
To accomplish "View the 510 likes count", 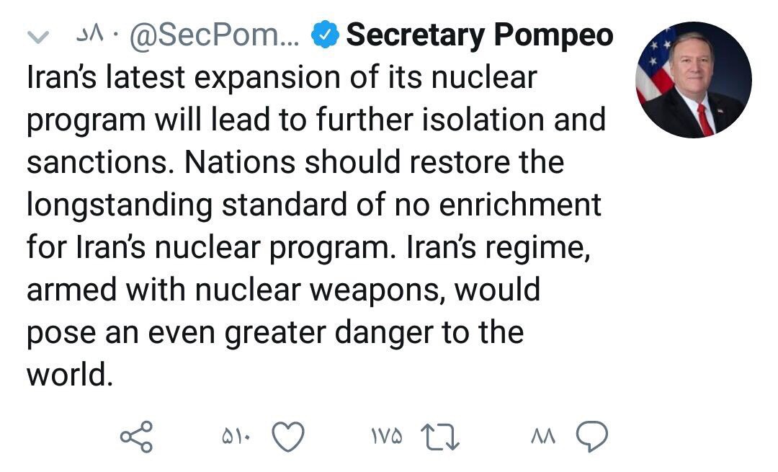I will [236, 437].
